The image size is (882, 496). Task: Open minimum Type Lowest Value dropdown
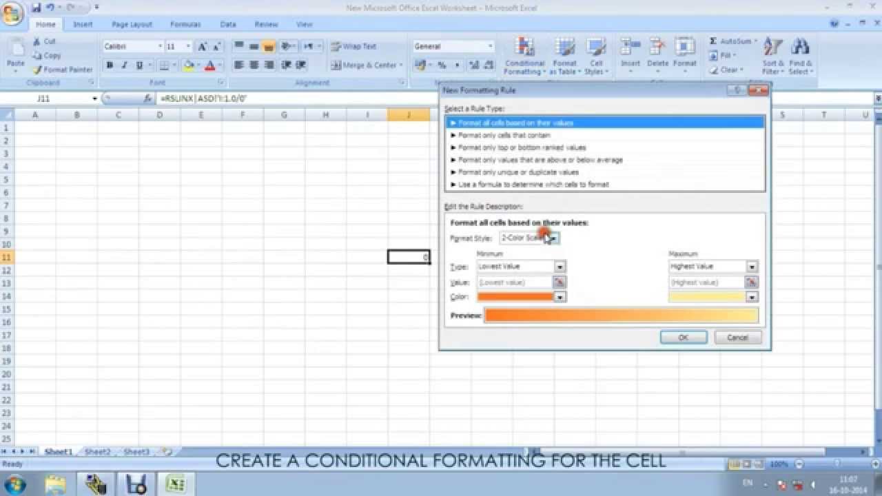[560, 267]
